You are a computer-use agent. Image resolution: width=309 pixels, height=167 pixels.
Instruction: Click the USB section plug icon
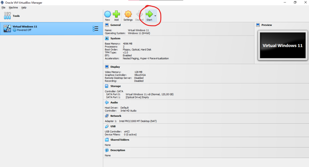tap(107, 126)
